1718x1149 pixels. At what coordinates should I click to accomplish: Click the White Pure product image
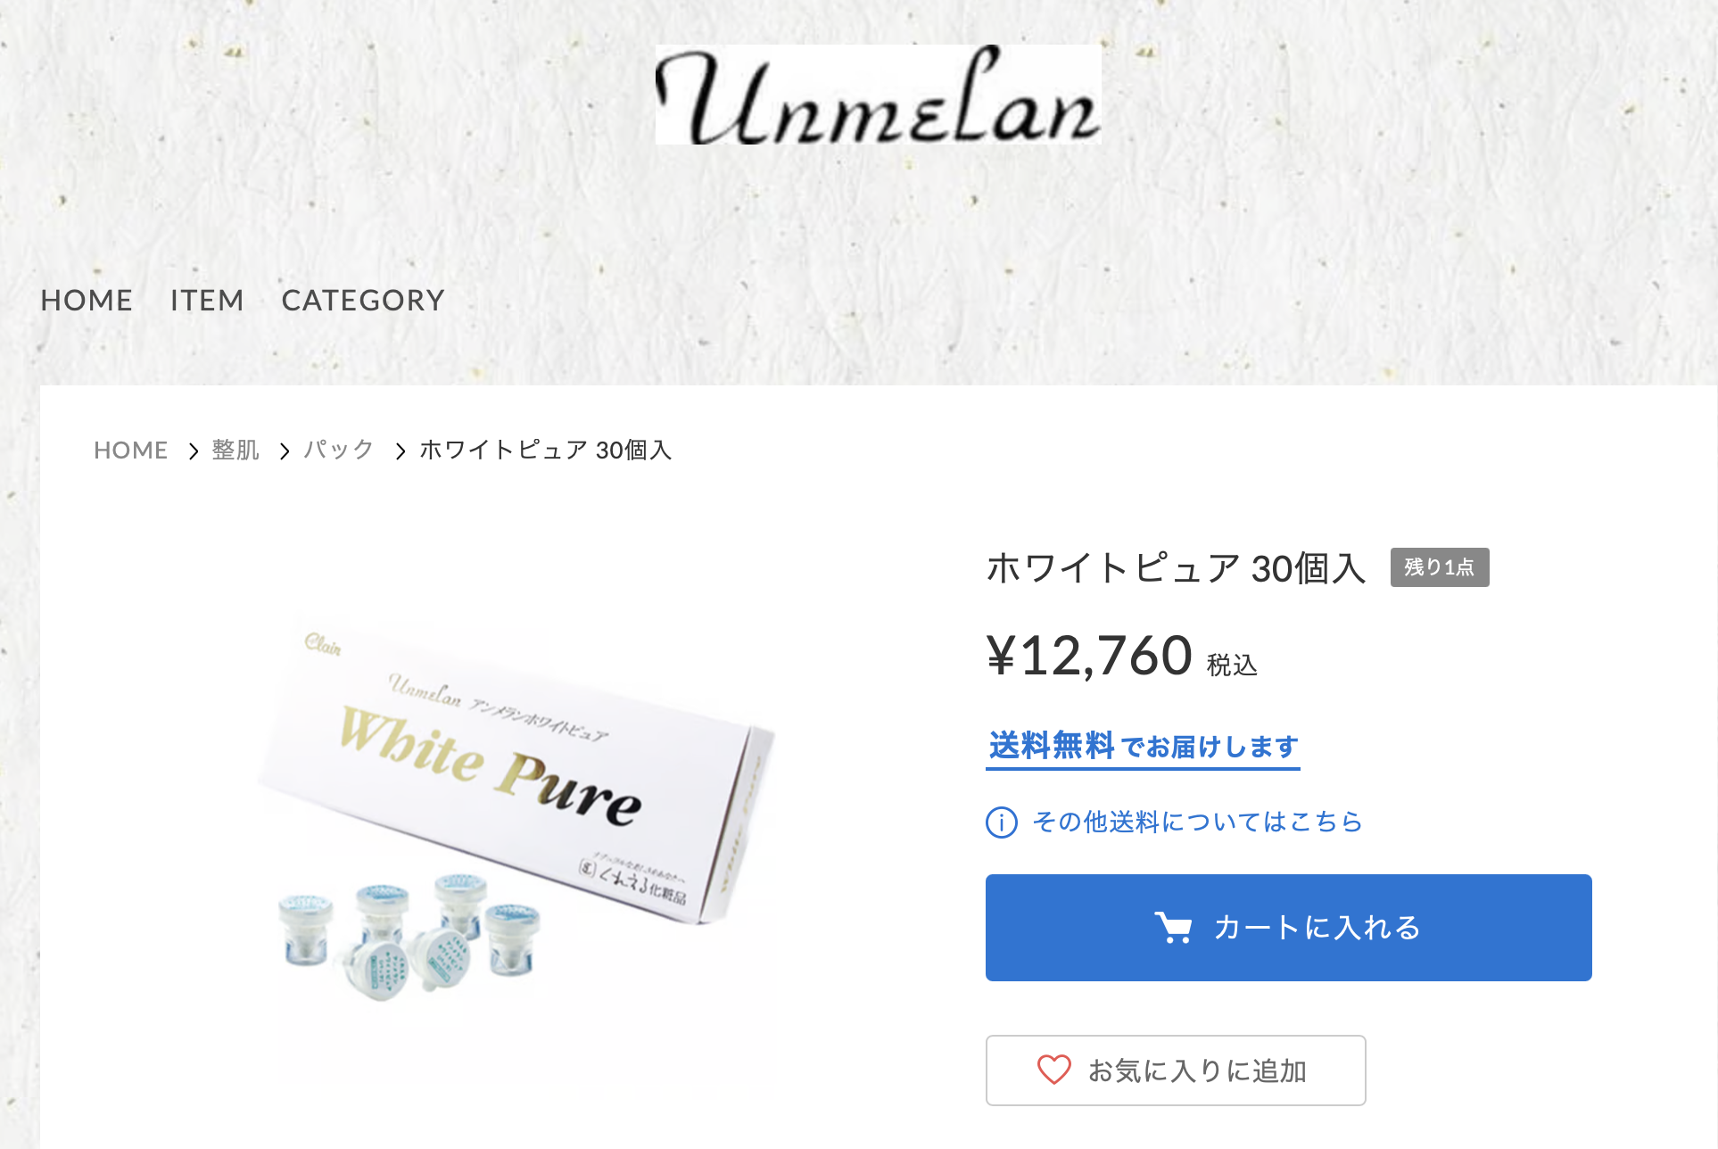517,812
